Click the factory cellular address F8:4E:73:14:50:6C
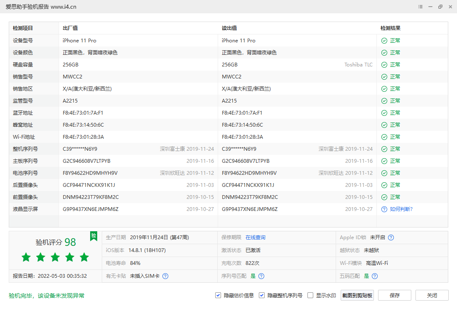Viewport: 457px width, 311px height. coord(84,125)
